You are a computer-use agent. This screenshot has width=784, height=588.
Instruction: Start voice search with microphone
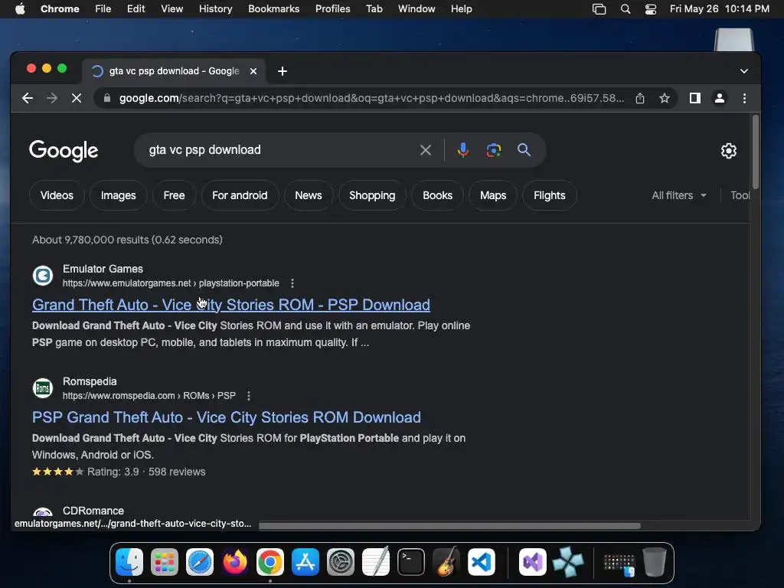coord(463,150)
